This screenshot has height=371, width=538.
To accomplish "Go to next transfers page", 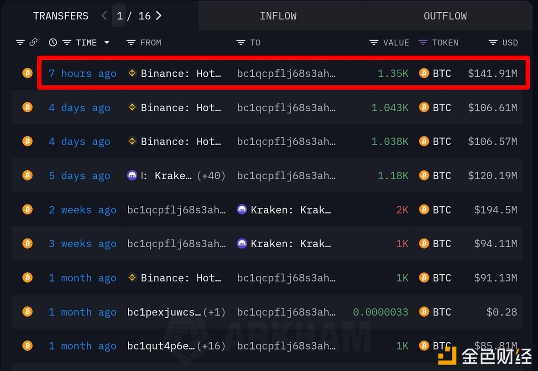I will (159, 16).
